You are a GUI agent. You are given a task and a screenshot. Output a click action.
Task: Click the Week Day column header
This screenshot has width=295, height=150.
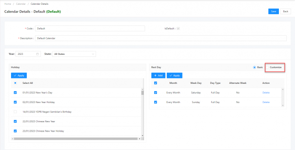pyautogui.click(x=196, y=83)
